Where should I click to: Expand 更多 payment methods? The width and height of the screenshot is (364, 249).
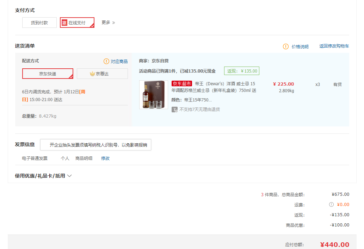pyautogui.click(x=108, y=23)
